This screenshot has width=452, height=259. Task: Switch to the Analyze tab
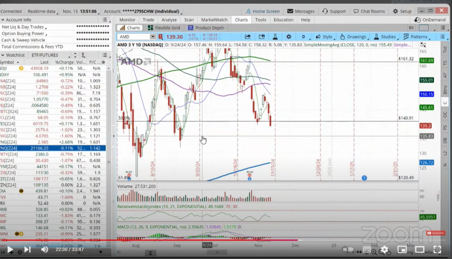pos(169,20)
